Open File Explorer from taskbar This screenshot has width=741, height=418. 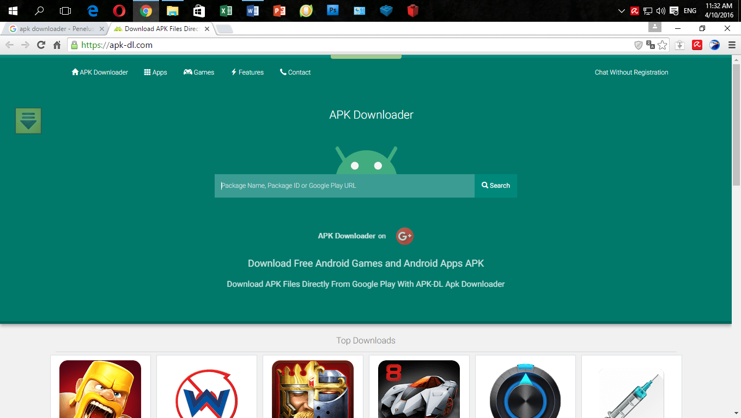[173, 11]
